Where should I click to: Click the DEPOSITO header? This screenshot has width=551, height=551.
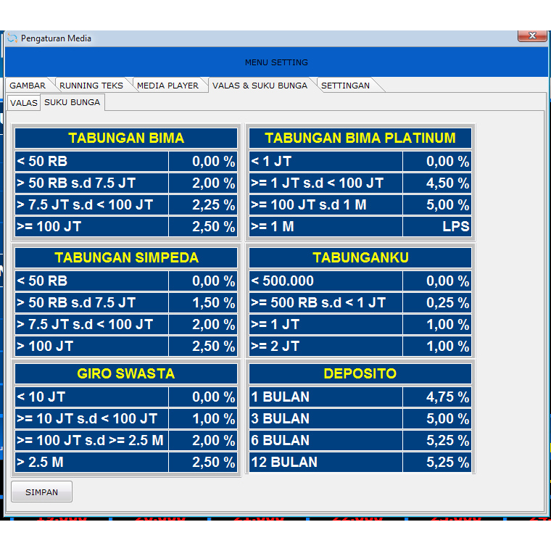tap(360, 373)
